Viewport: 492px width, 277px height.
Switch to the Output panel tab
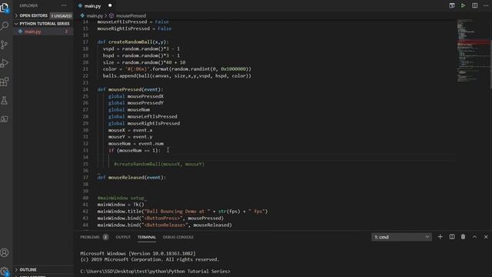coord(123,237)
